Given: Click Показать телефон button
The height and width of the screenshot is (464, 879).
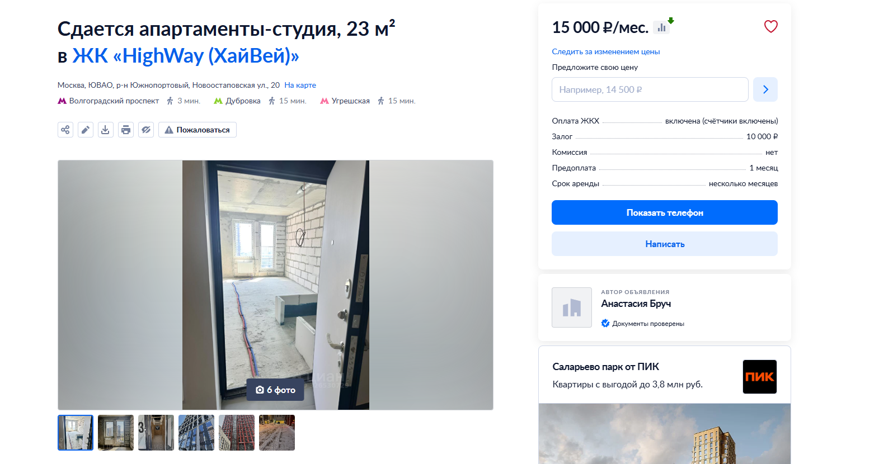Looking at the screenshot, I should tap(665, 212).
